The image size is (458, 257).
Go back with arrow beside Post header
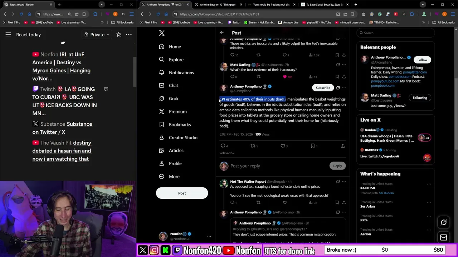click(x=222, y=33)
